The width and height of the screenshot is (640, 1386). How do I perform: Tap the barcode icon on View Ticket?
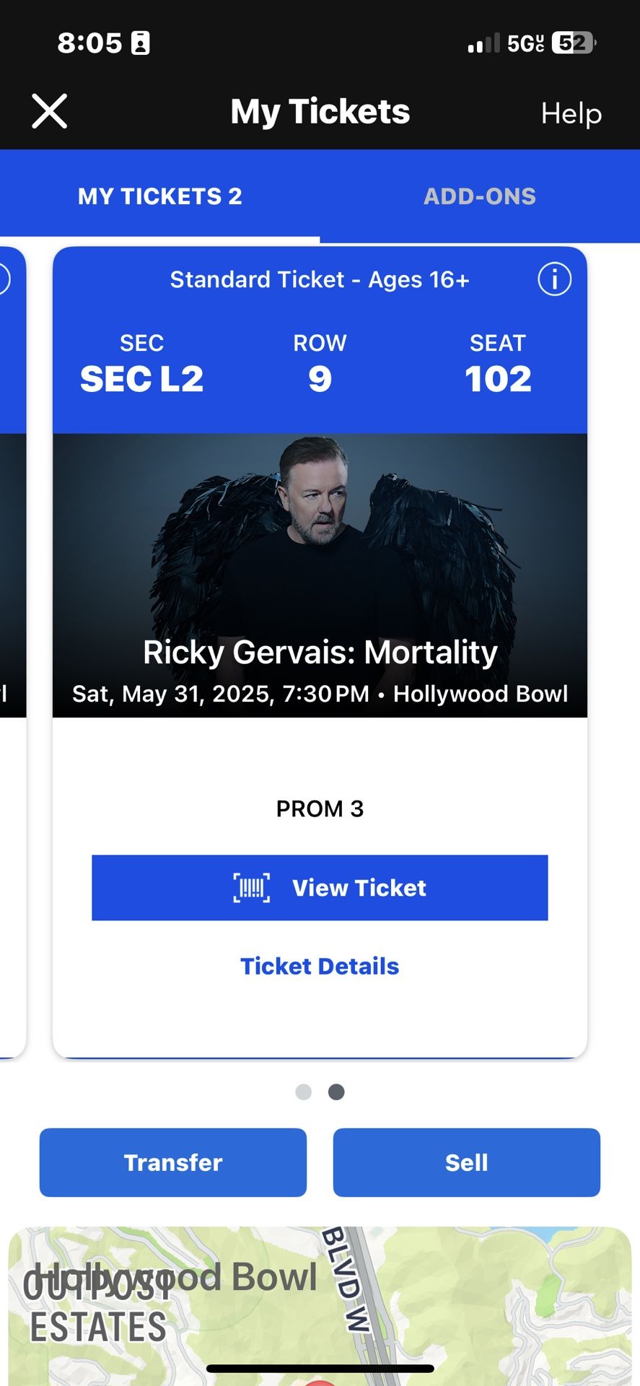tap(251, 888)
